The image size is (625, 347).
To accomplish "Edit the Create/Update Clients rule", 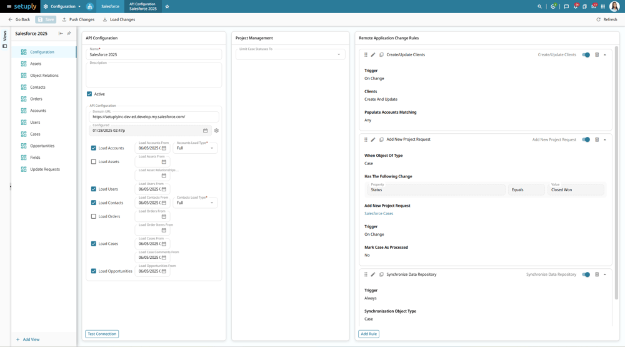I will click(373, 54).
